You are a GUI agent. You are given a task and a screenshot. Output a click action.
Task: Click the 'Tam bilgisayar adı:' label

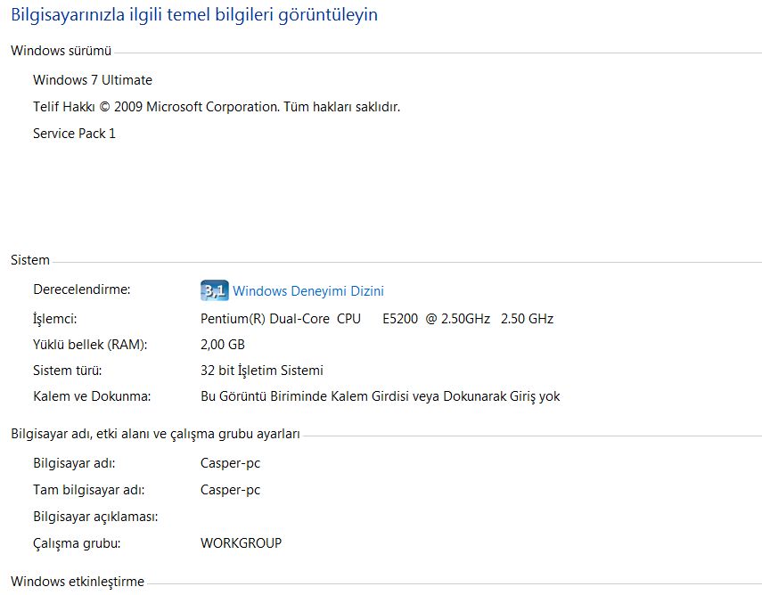(x=88, y=490)
